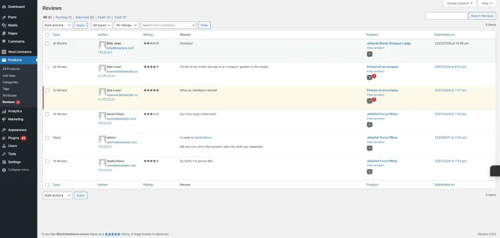Click View product under Jellycat Storm Octopus
The width and height of the screenshot is (500, 238).
[x=376, y=48]
